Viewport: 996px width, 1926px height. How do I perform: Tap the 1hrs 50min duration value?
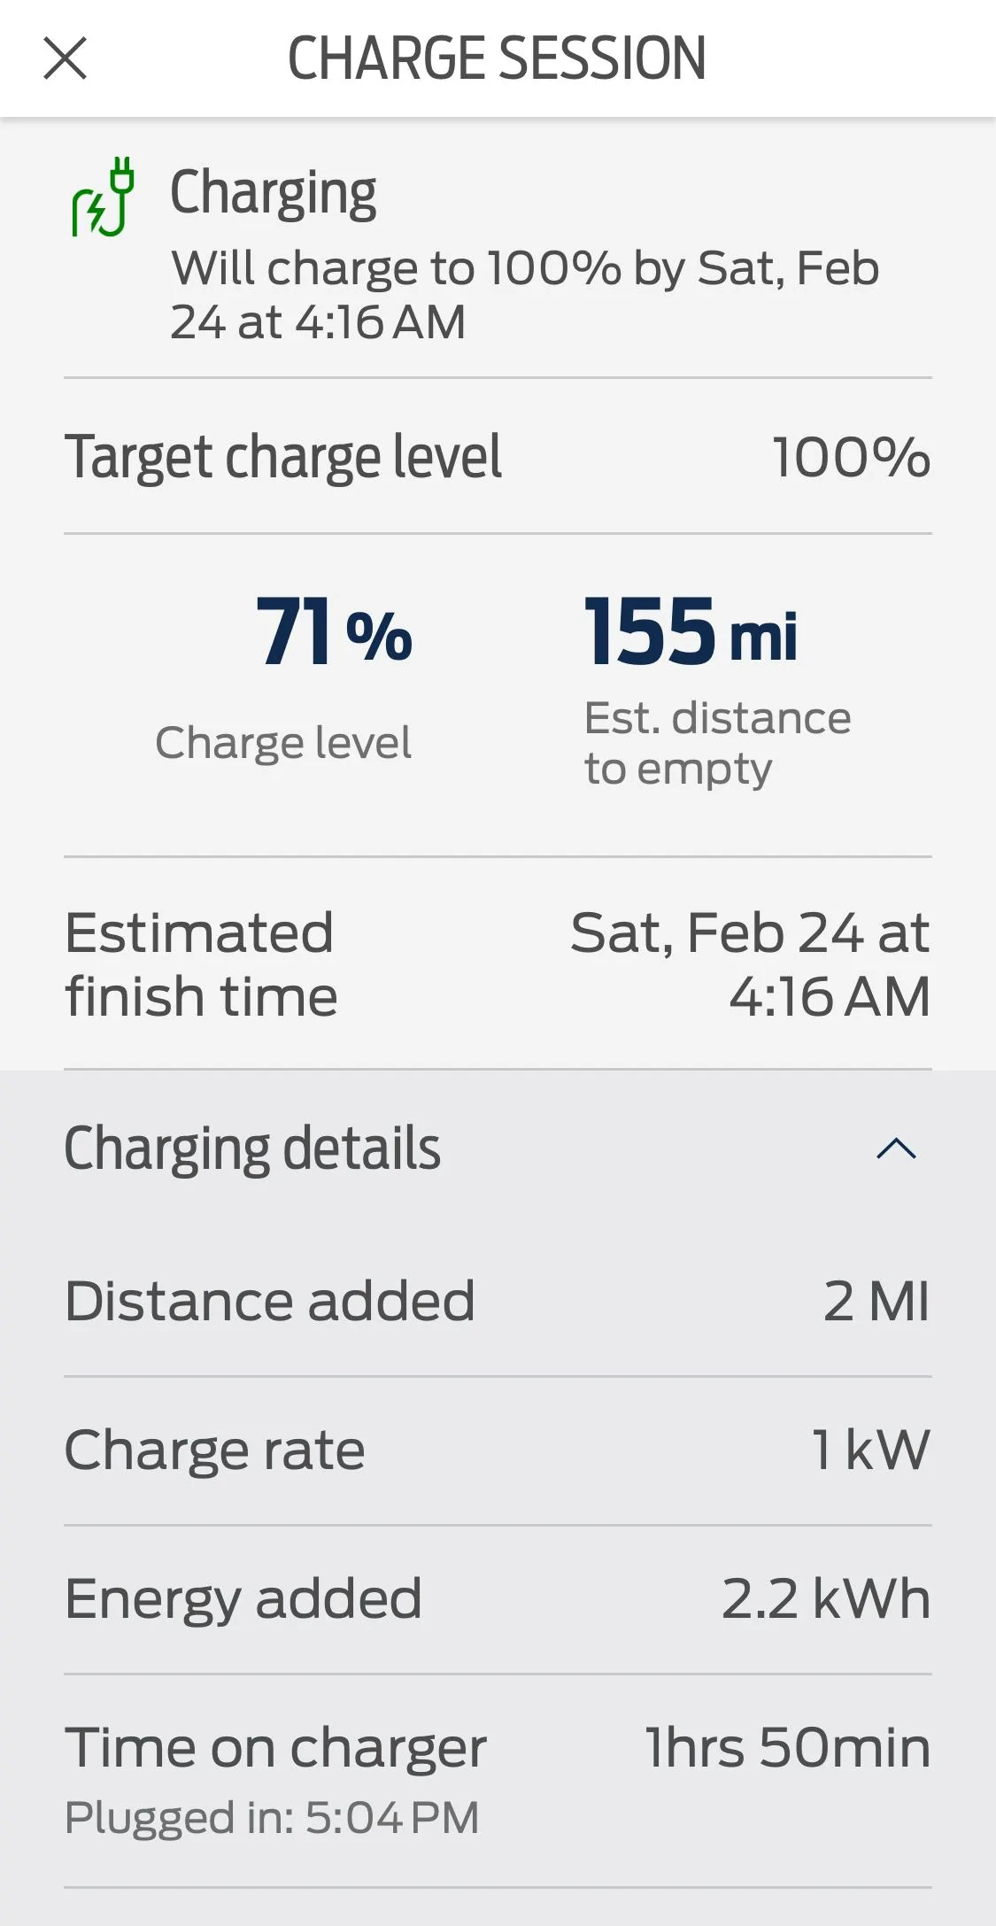787,1747
